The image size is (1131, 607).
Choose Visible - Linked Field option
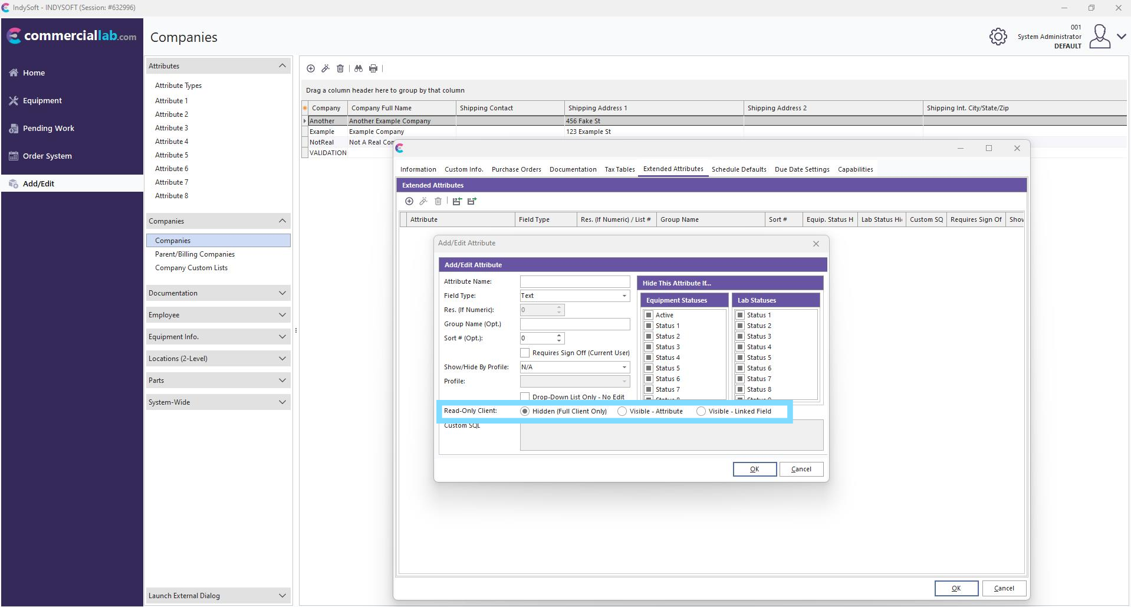(x=701, y=411)
